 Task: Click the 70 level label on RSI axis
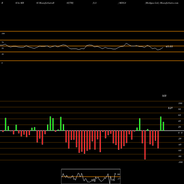click(3, 42)
